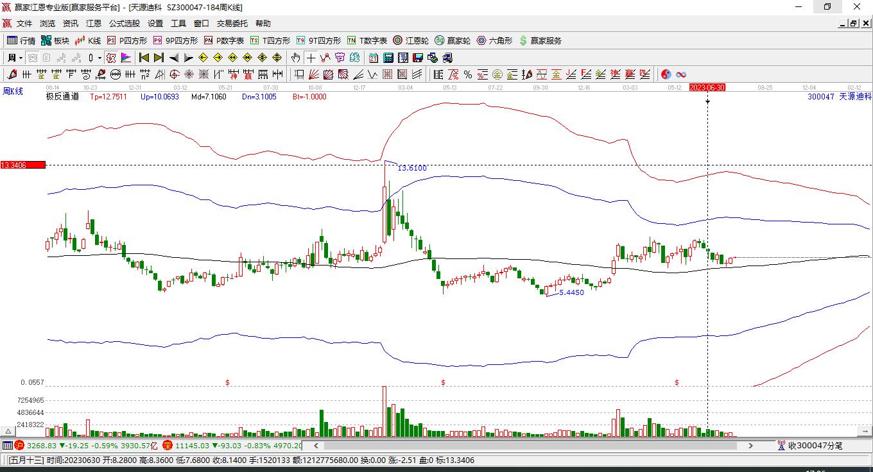The height and width of the screenshot is (472, 873).
Task: Click the up triangle beside volume panel
Action: [8, 432]
